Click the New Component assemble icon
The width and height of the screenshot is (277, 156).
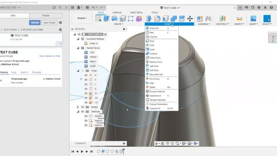coord(200,19)
